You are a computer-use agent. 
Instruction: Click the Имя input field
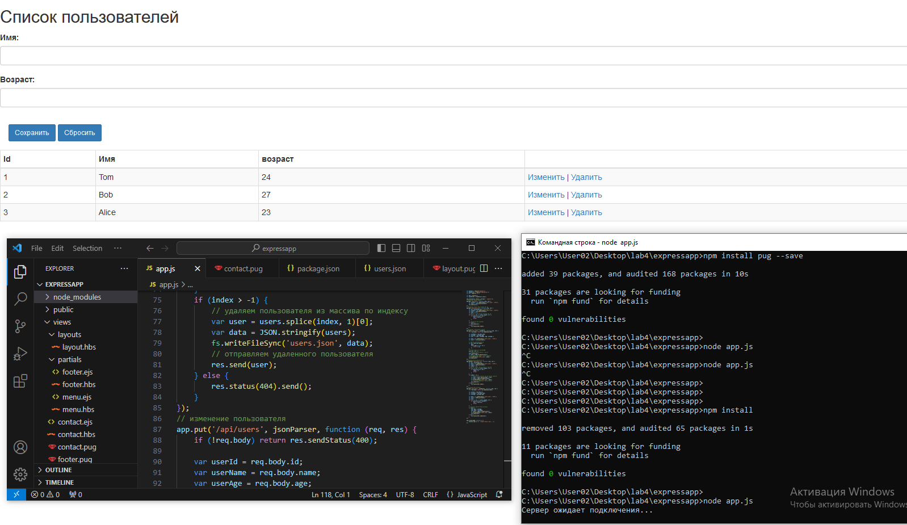tap(453, 56)
